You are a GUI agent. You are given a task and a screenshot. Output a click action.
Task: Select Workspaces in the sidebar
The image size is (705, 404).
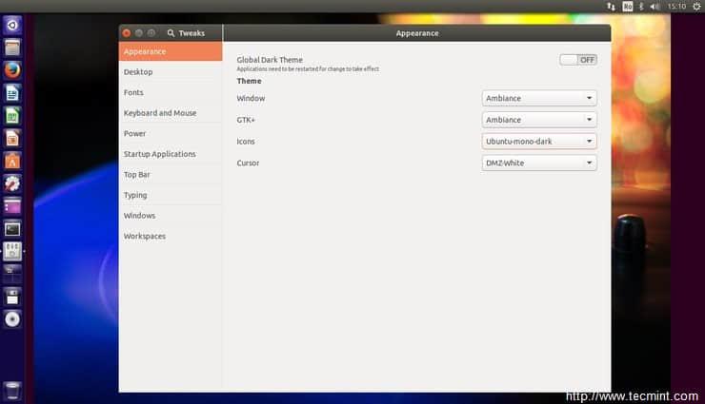[x=145, y=236]
